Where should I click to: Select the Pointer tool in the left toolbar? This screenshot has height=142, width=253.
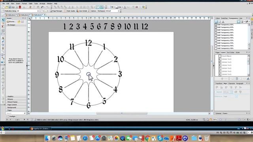[3, 20]
